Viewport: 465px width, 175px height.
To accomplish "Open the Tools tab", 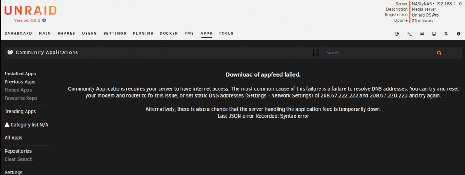I will (x=226, y=34).
